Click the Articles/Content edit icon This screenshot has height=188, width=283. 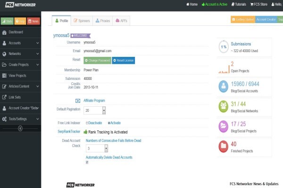tap(4, 86)
